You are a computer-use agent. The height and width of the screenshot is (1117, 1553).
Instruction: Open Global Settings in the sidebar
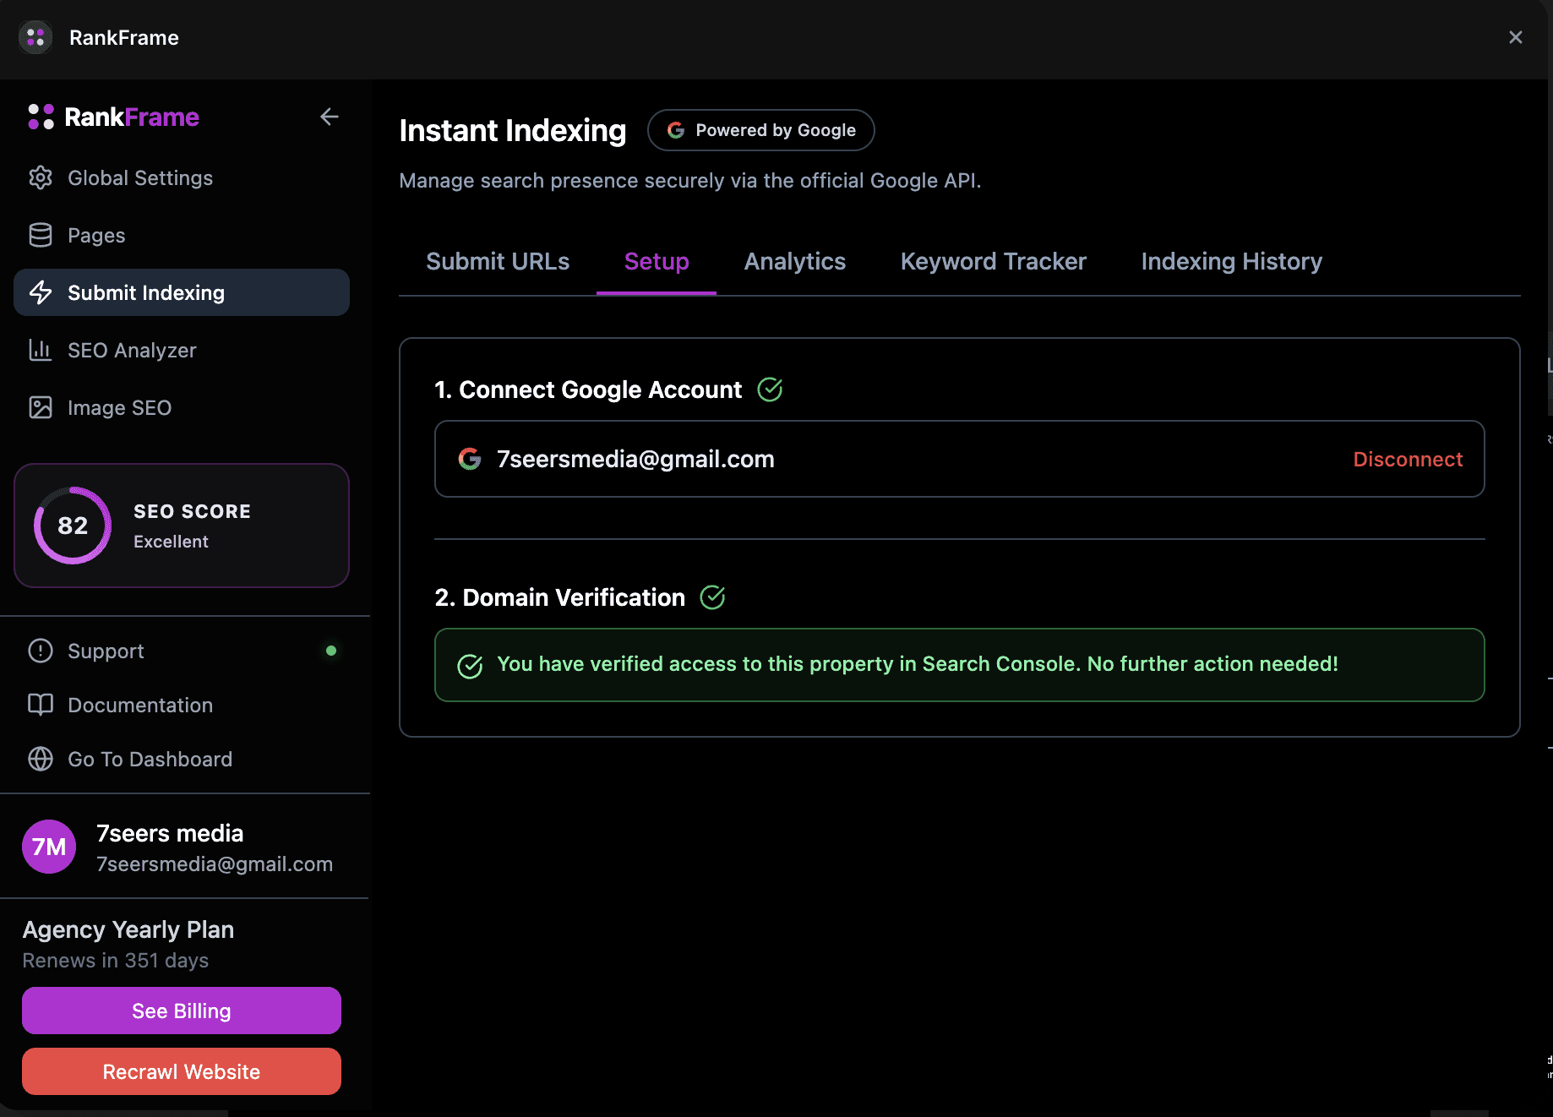click(182, 177)
